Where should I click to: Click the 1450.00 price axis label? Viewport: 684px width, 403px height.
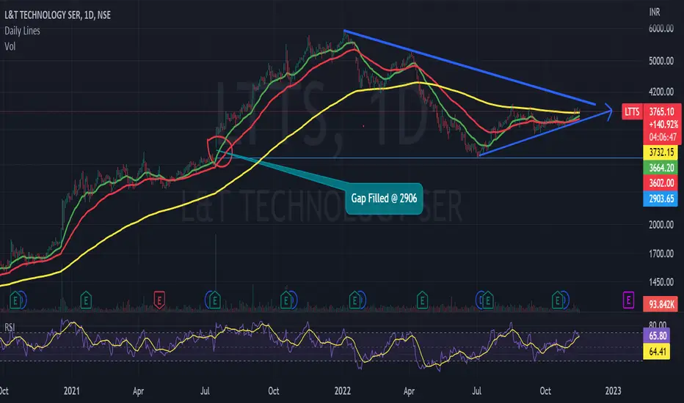pyautogui.click(x=661, y=282)
